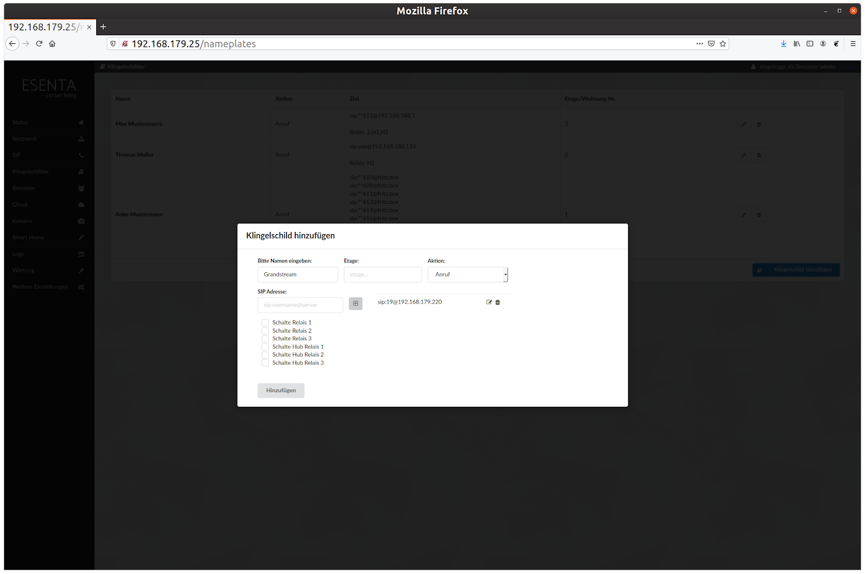This screenshot has width=865, height=574.
Task: Edit the Max Mustermanni nameplate
Action: [x=743, y=124]
